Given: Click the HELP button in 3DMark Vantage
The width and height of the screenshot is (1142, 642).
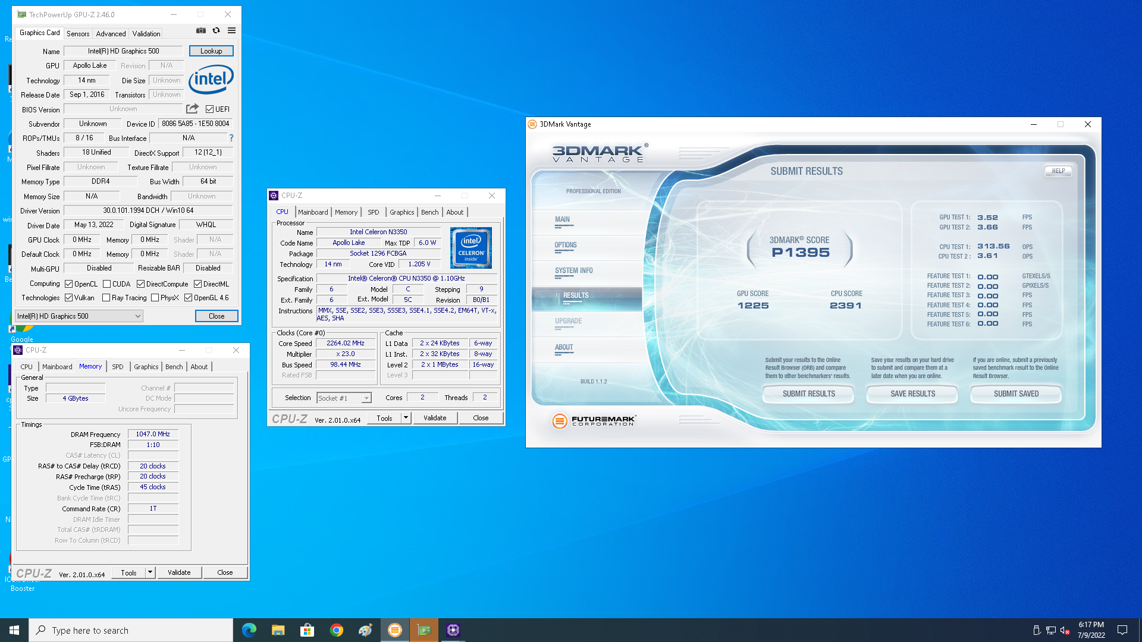Looking at the screenshot, I should 1059,171.
